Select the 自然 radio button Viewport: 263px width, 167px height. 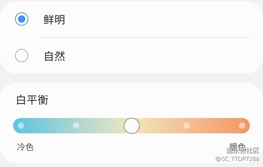click(x=21, y=56)
